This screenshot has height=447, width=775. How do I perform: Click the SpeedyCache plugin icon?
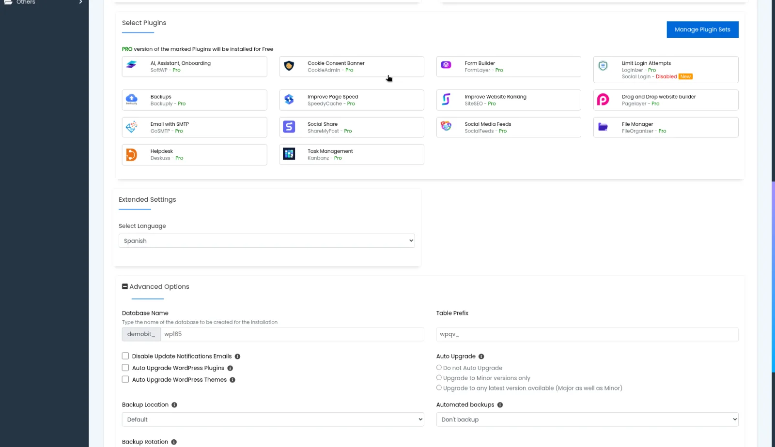(289, 99)
